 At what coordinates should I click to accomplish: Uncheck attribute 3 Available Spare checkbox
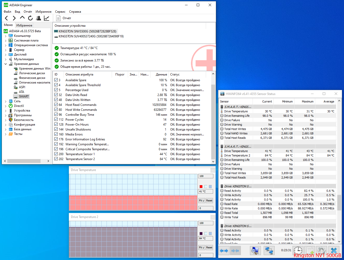click(x=56, y=80)
